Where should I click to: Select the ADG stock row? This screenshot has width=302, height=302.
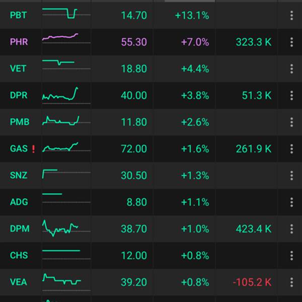click(151, 202)
